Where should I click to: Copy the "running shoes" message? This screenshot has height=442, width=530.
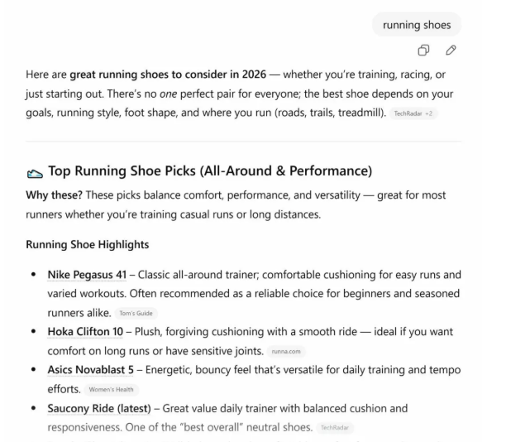[423, 50]
